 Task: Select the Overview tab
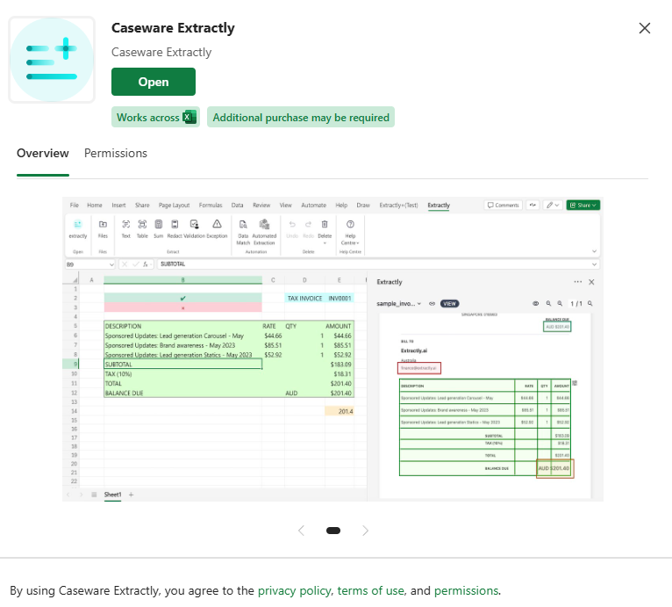click(43, 153)
